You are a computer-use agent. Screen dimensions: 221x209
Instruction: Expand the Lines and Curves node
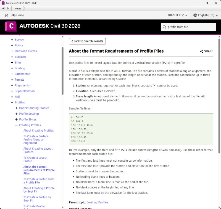(x=12, y=51)
